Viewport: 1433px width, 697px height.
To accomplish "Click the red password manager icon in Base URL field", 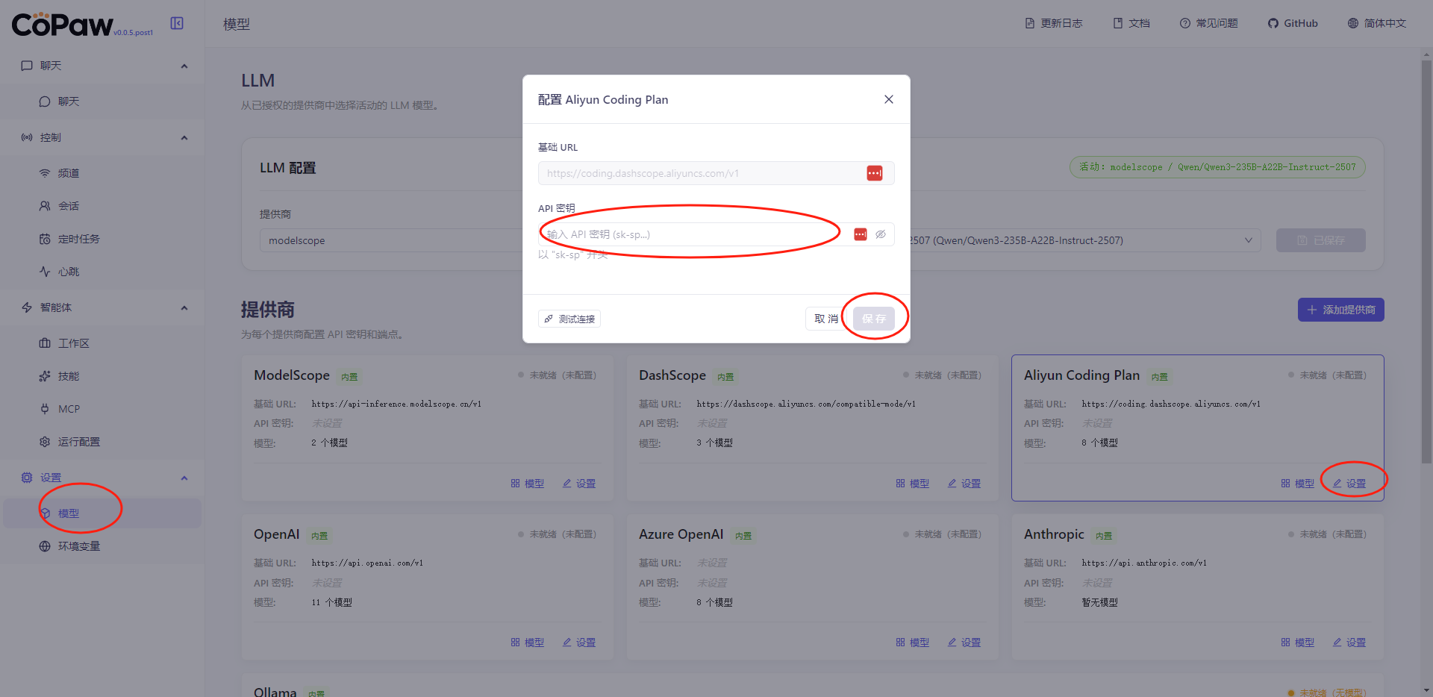I will (874, 173).
